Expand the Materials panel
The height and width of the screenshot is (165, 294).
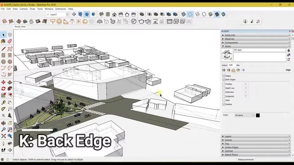256,39
